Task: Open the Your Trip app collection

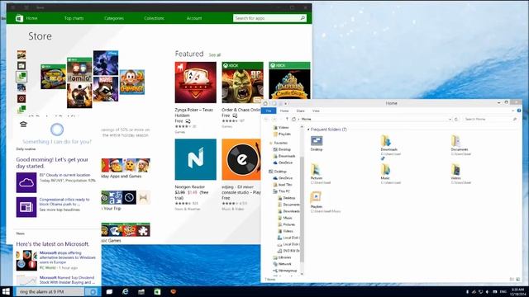Action: [x=126, y=198]
